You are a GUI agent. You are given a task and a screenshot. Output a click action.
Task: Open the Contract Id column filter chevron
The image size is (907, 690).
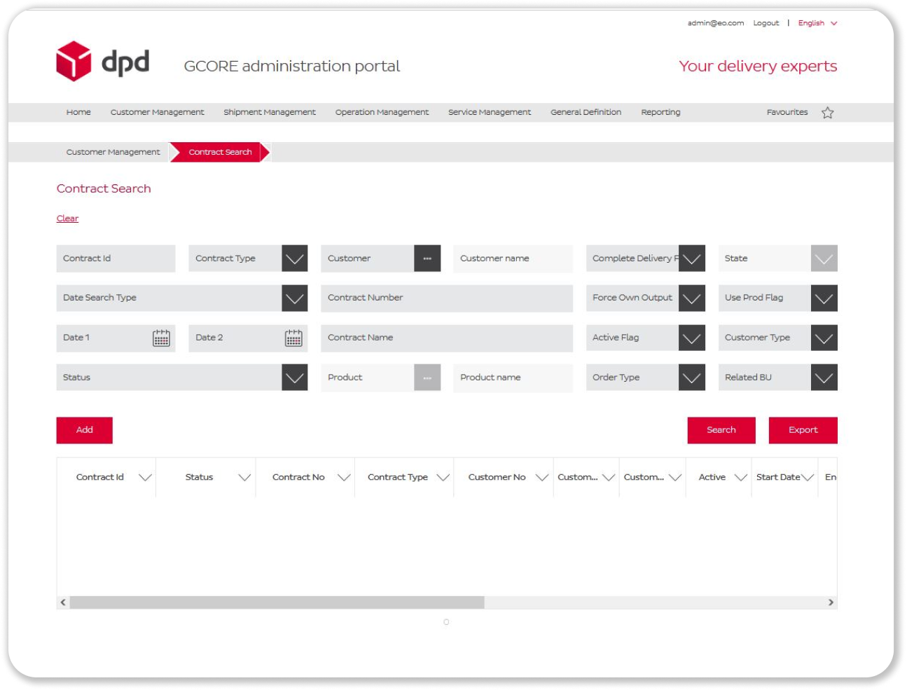(145, 478)
